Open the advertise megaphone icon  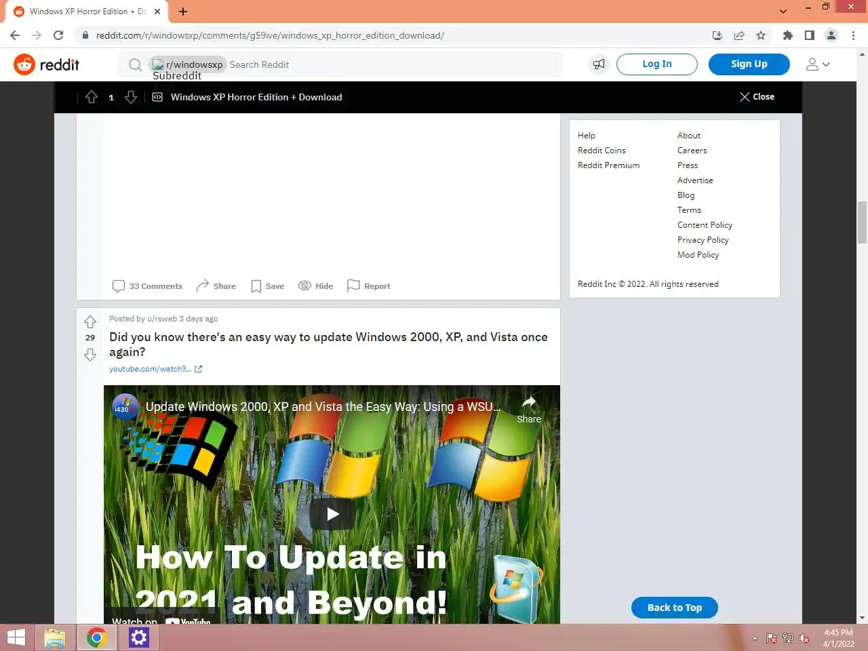(599, 64)
